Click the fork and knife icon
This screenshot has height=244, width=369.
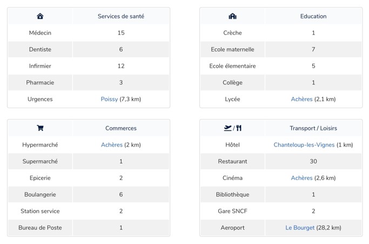coord(238,128)
